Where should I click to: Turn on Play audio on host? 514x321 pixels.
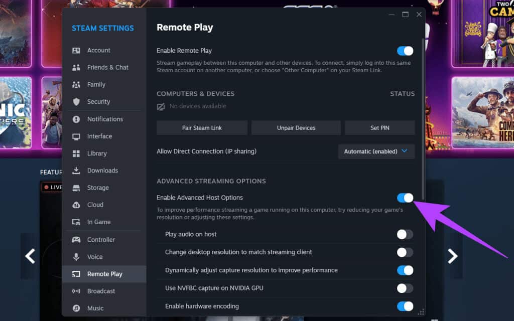click(405, 234)
